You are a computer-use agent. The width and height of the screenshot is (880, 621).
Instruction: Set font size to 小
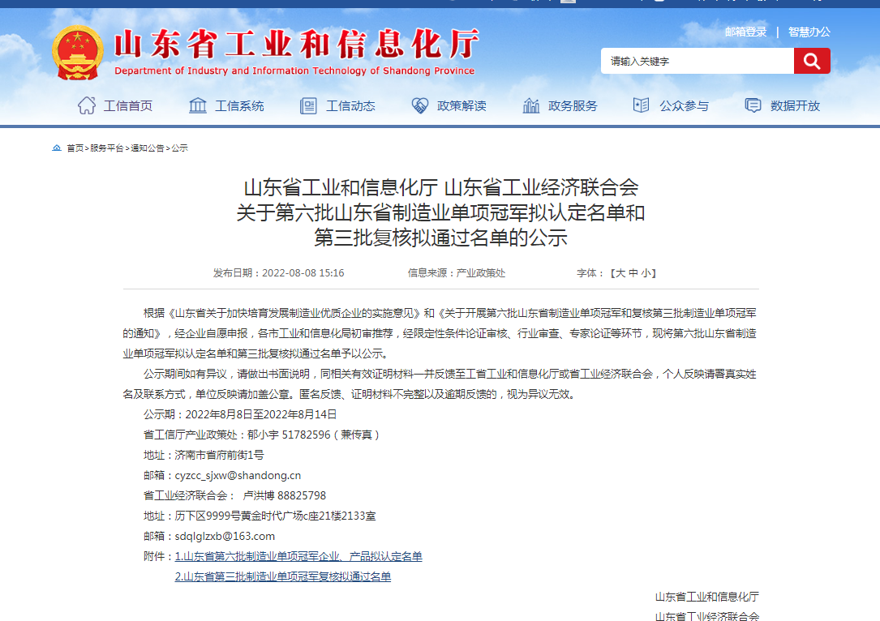(646, 273)
